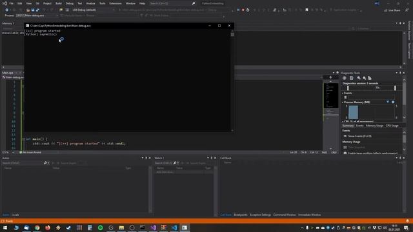413x232 pixels.
Task: Click the search magnifier in title bar
Action: (x=194, y=3)
